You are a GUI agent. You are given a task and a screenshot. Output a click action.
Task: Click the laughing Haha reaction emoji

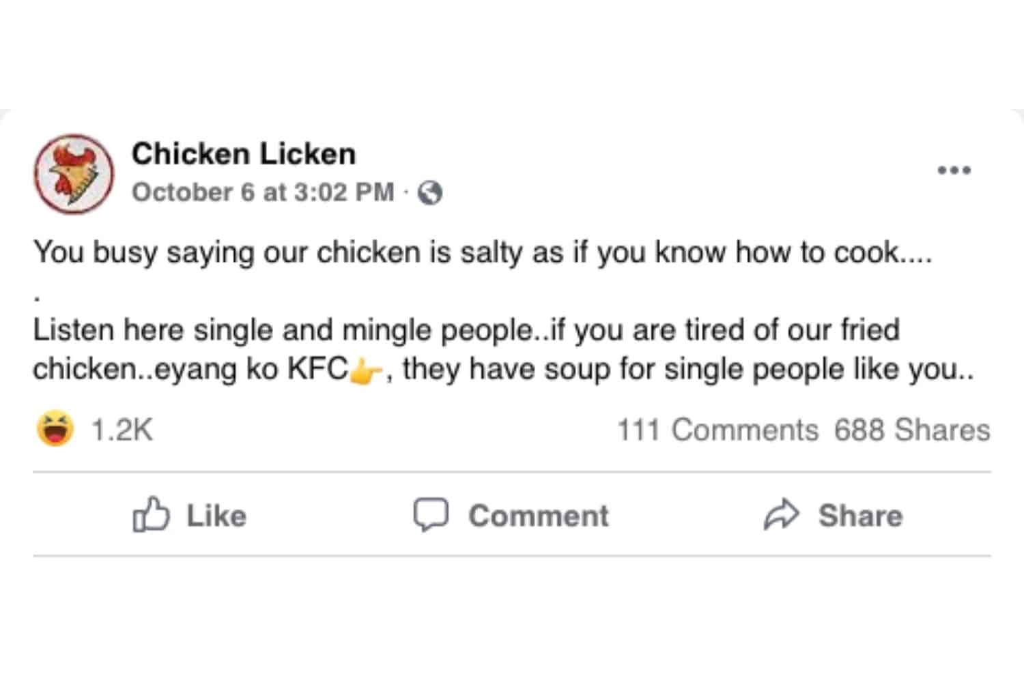tap(55, 429)
